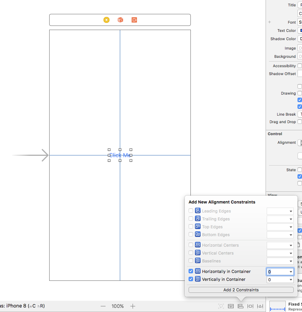The width and height of the screenshot is (302, 312).
Task: Click the Exit icon in scene dock
Action: (x=134, y=20)
